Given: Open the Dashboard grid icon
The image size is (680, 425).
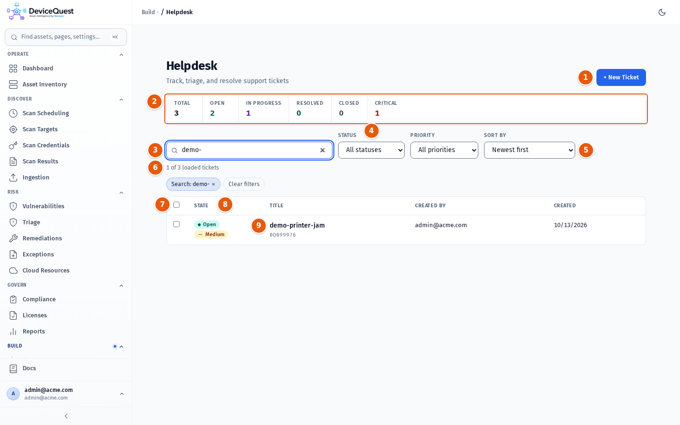Looking at the screenshot, I should click(x=13, y=68).
